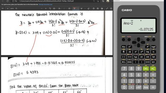
Task: Click the browser address bar URL
Action: 47,1
